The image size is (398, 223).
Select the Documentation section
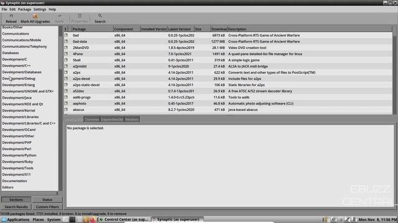14,181
